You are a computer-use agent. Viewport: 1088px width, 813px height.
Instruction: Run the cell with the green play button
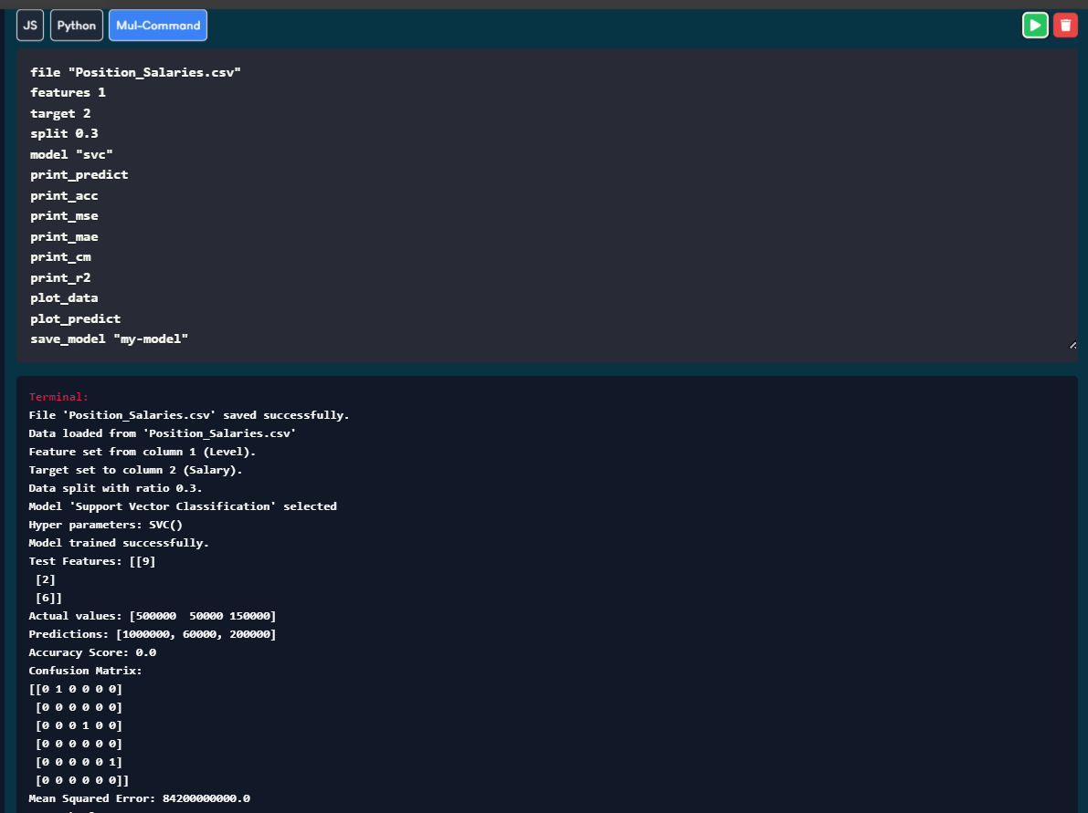click(1035, 25)
